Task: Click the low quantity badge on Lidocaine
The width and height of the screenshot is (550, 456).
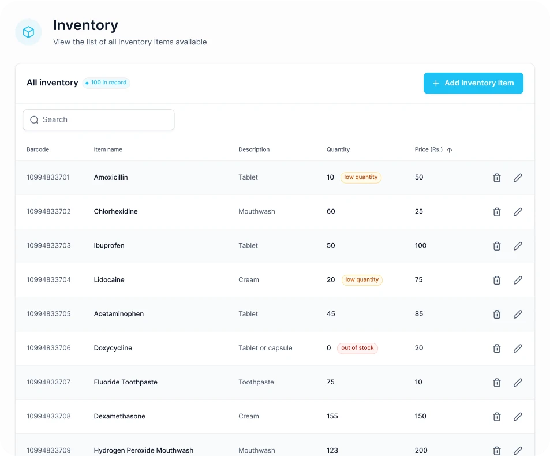Action: pos(362,280)
